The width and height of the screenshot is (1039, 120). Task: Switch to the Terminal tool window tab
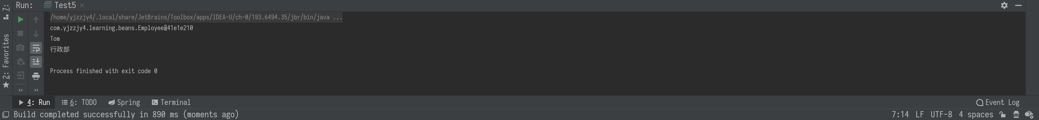pos(171,102)
